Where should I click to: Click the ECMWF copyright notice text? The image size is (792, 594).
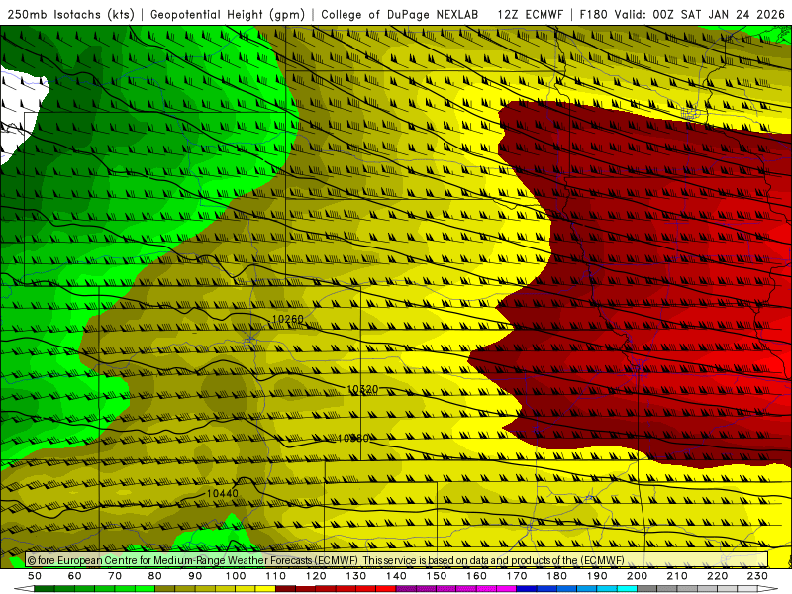click(326, 560)
